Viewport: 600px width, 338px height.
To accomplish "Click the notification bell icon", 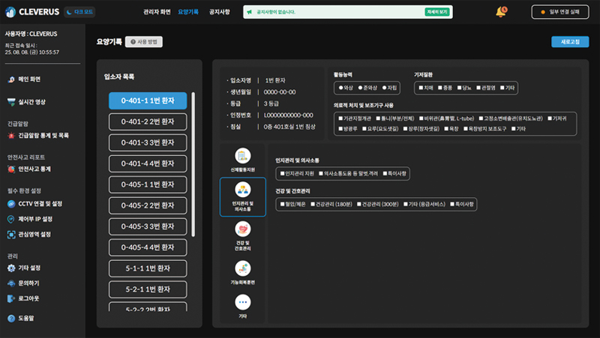I will (x=500, y=12).
